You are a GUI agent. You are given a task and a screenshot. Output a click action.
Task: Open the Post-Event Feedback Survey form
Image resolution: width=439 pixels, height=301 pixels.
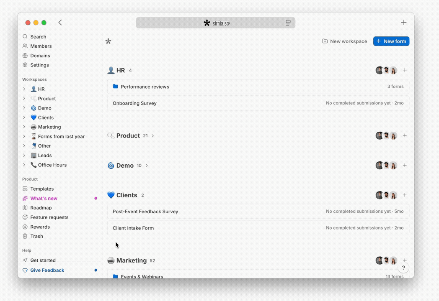(x=258, y=212)
